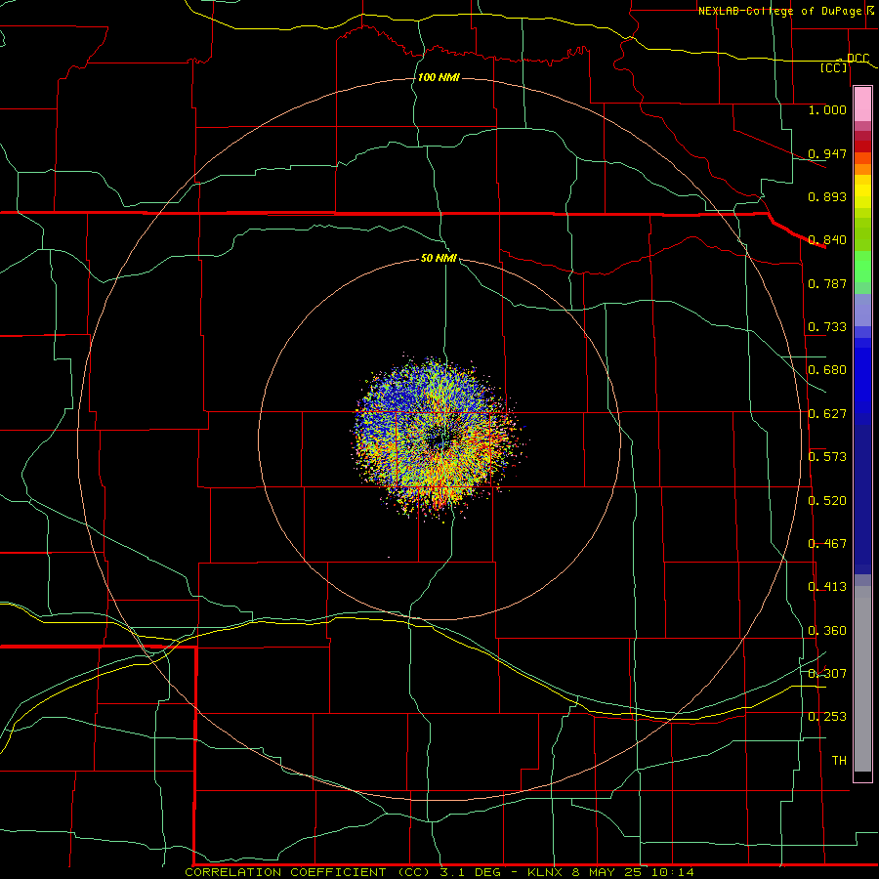Pick the pink swatch at the top of the color bar

click(x=862, y=104)
